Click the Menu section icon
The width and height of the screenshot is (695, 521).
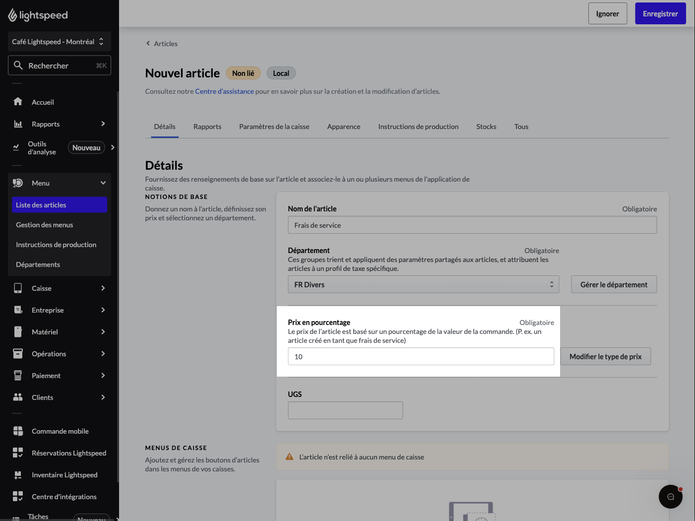pos(18,183)
